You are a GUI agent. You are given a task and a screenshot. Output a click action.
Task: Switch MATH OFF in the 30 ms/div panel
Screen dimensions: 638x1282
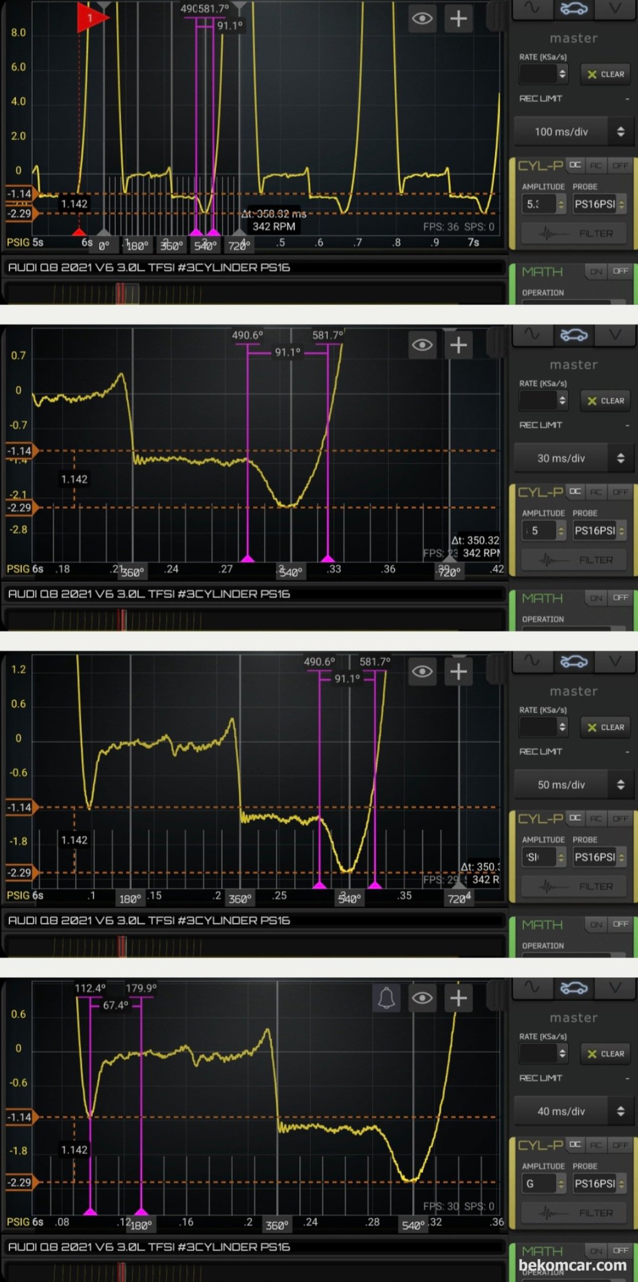tap(620, 598)
